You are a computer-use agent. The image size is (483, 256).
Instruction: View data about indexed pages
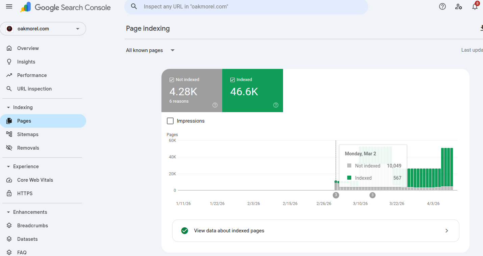click(x=315, y=231)
